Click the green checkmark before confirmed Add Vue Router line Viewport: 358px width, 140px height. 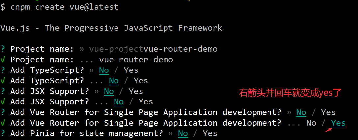[3, 123]
